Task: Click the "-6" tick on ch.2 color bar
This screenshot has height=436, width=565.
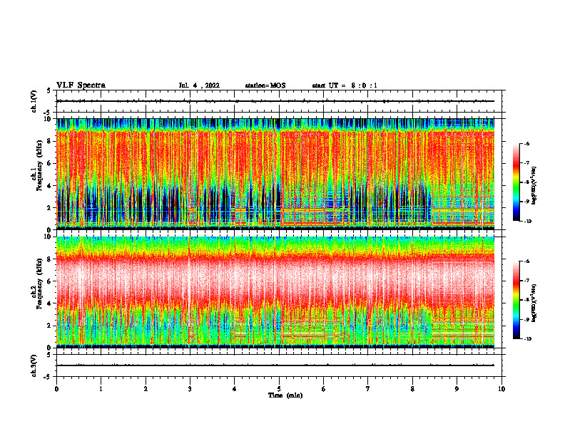Action: [x=526, y=261]
